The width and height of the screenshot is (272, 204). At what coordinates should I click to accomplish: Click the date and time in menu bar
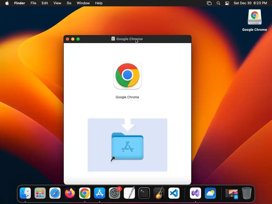[x=250, y=3]
